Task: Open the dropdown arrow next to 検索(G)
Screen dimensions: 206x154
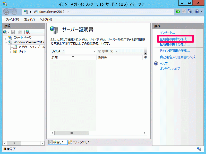Action: pos(116,52)
